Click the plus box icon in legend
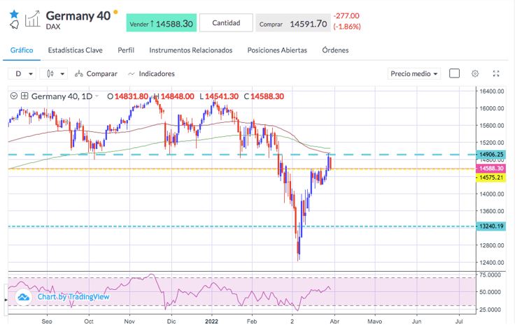The width and height of the screenshot is (517, 327). coord(24,96)
